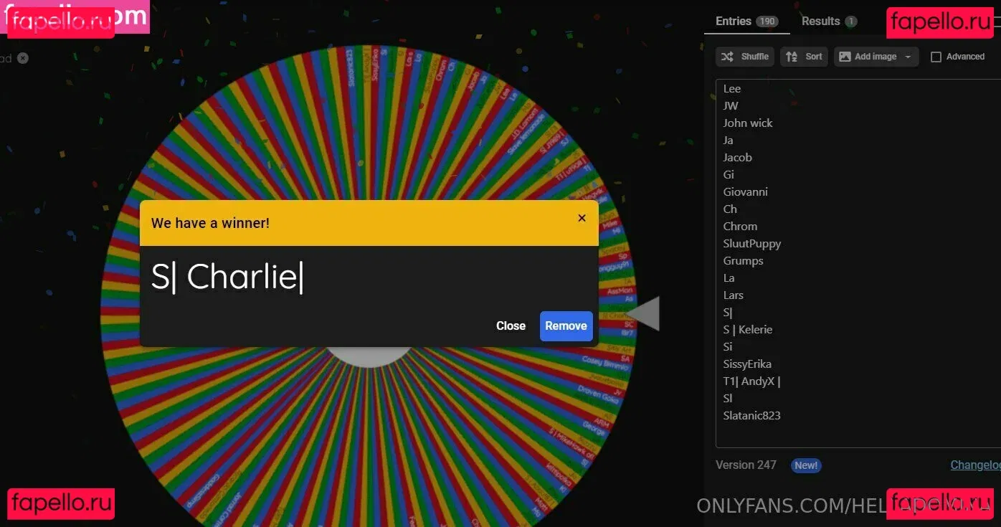
Task: Dismiss winner dialog with the X icon
Action: coord(582,218)
